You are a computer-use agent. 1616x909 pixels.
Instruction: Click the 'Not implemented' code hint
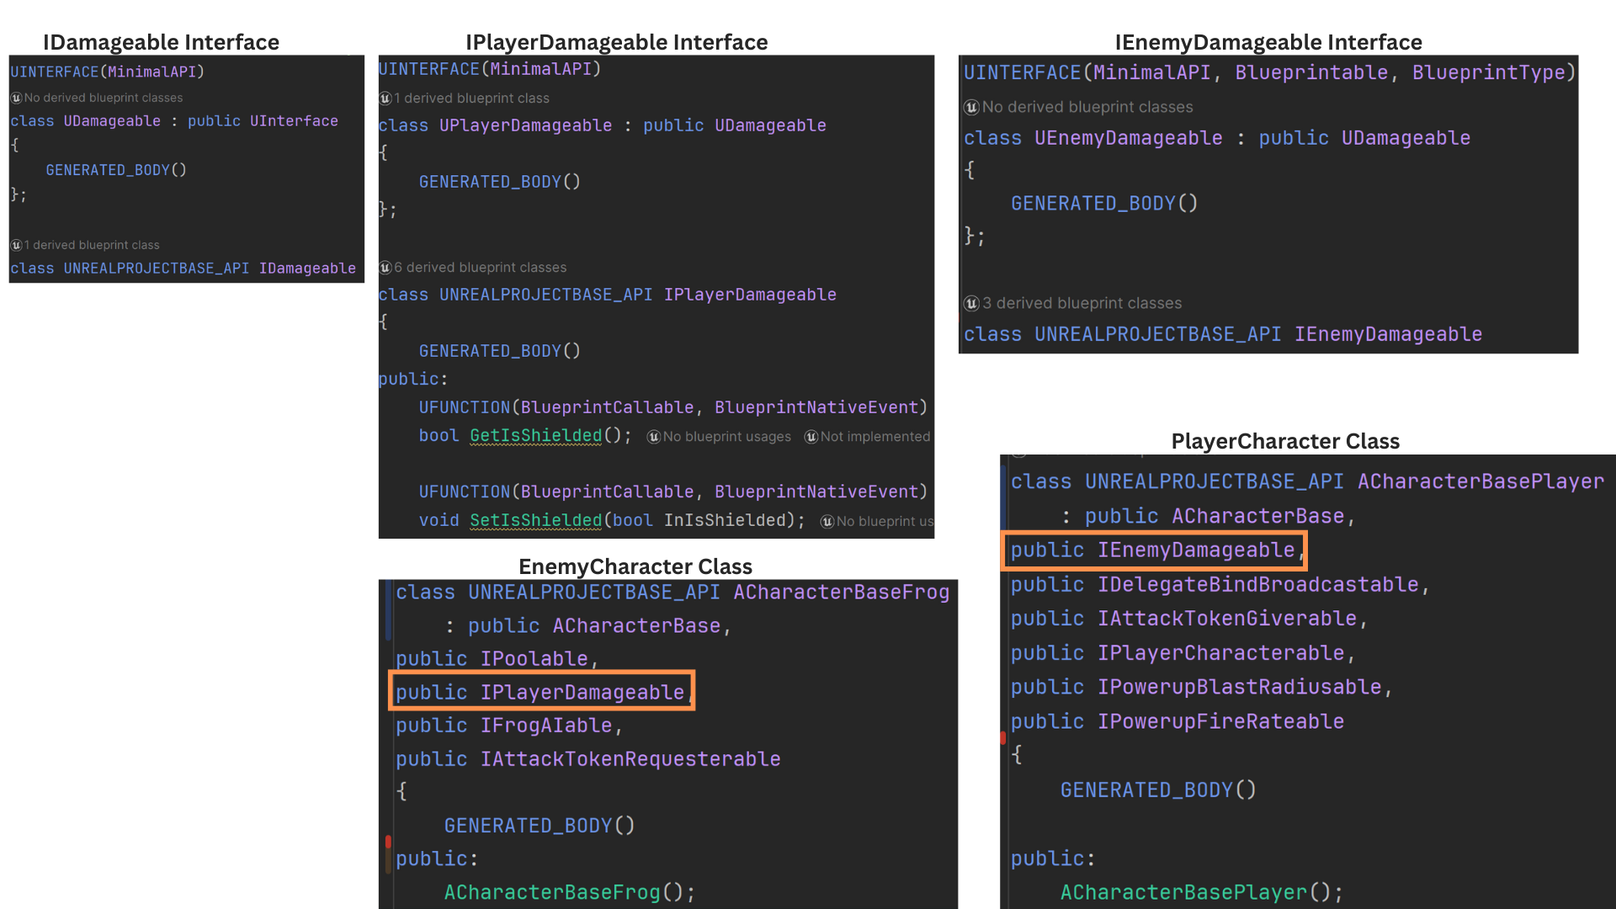(x=875, y=437)
